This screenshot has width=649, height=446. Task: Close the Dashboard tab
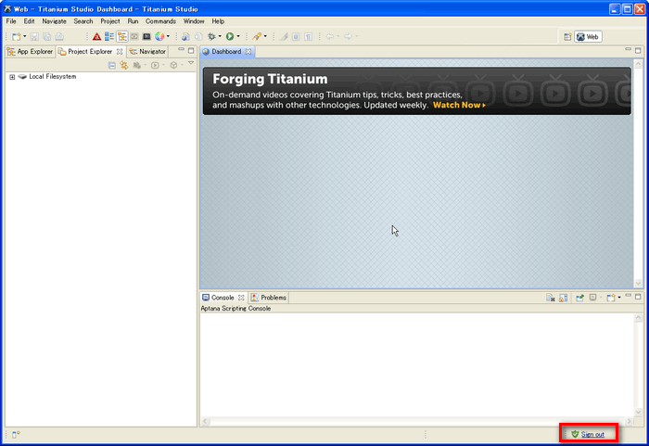pos(248,52)
